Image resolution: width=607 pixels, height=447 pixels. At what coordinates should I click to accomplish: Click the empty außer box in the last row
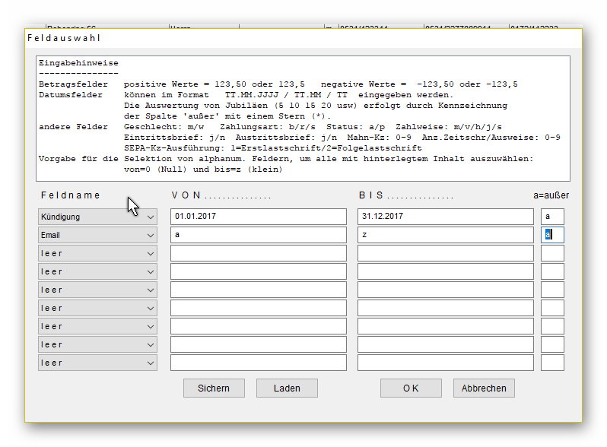552,363
